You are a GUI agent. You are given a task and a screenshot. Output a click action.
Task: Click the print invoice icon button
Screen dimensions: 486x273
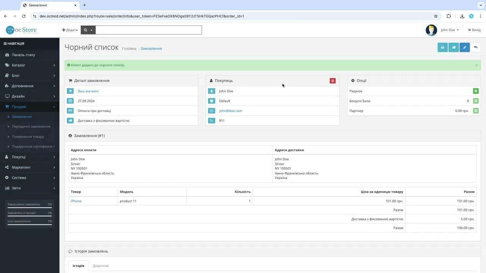click(442, 47)
